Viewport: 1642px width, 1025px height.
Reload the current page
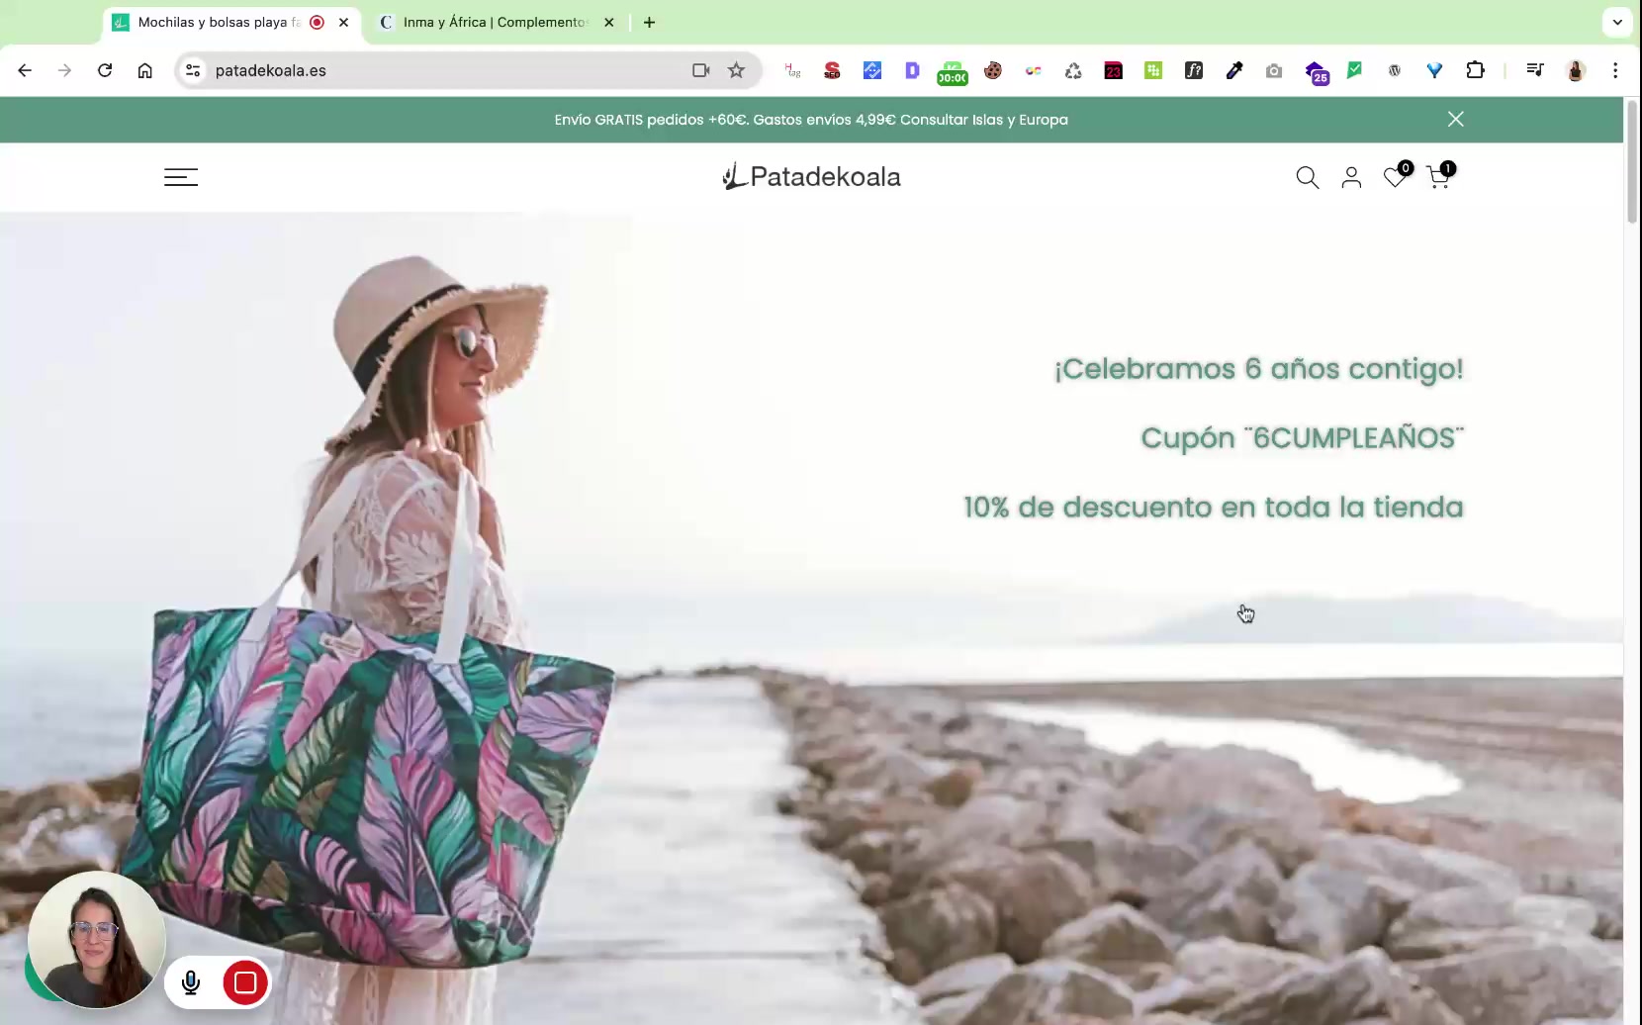(105, 70)
